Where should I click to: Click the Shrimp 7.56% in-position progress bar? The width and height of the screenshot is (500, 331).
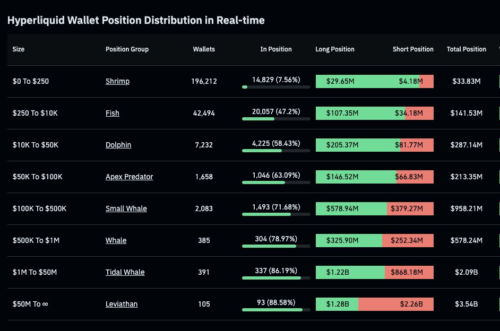tap(276, 87)
